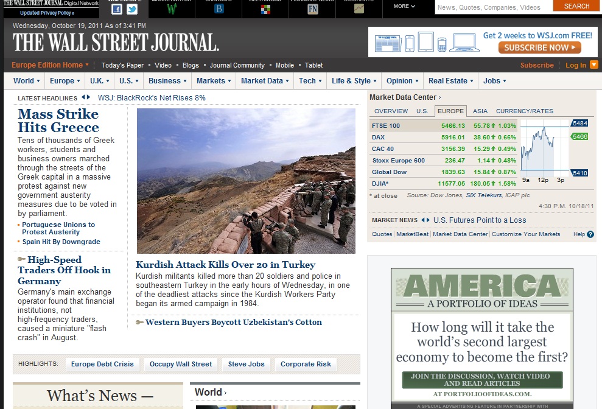This screenshot has height=409, width=602.
Task: Open the Market Data Center heading
Action: (405, 97)
